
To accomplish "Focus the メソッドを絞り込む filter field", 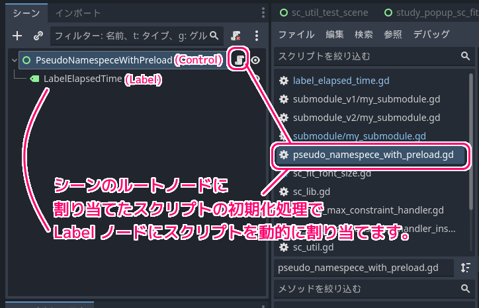I will coord(374,288).
